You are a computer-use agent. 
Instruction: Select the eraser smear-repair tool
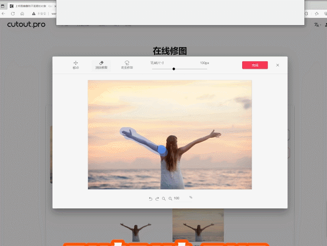click(x=101, y=65)
